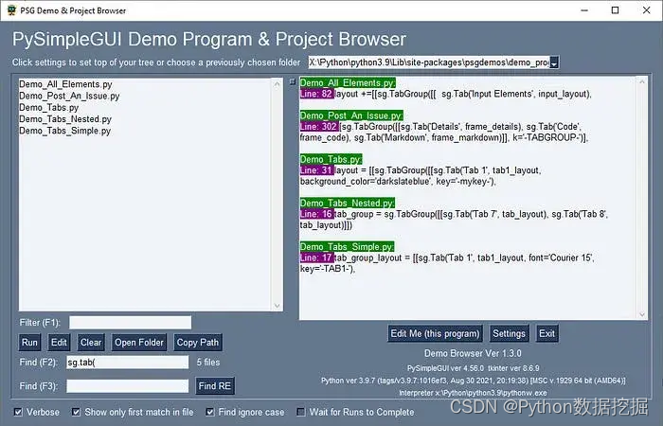
Task: Maximize the PSG Demo window
Action: pos(616,10)
